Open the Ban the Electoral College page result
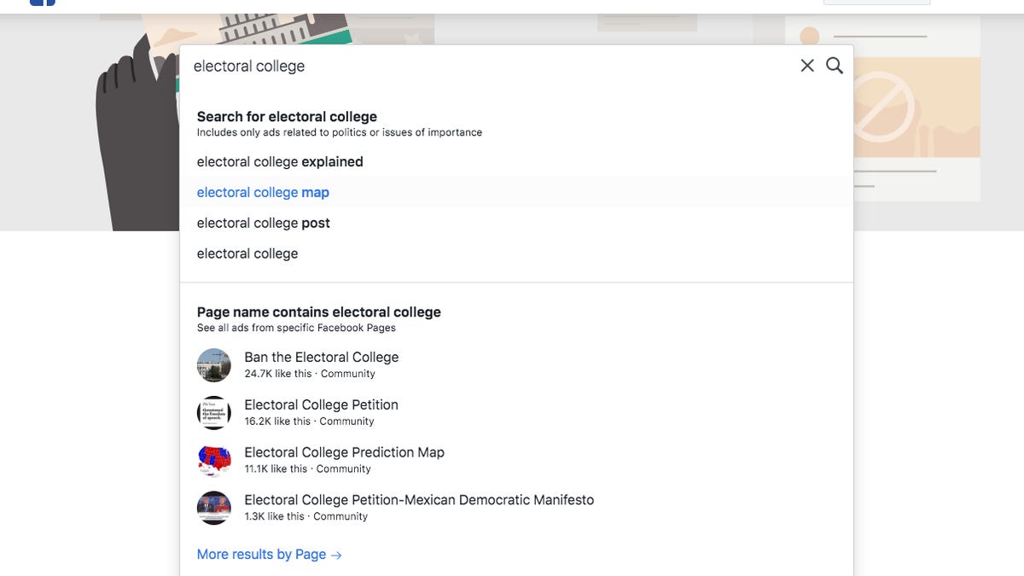 [322, 357]
